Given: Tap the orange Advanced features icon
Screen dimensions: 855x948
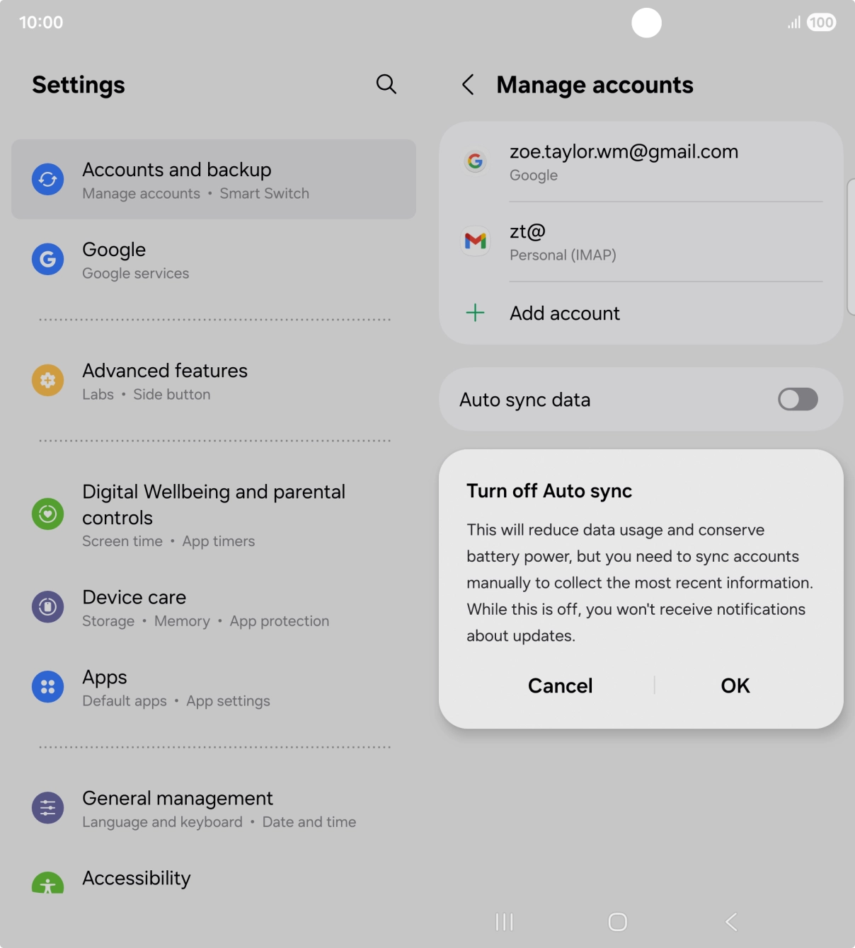Looking at the screenshot, I should click(47, 380).
